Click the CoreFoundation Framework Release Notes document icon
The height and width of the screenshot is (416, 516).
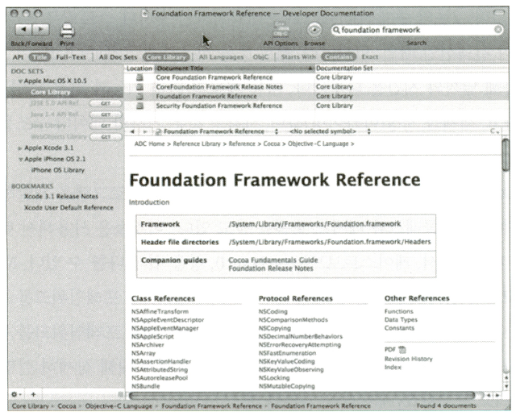click(x=139, y=87)
